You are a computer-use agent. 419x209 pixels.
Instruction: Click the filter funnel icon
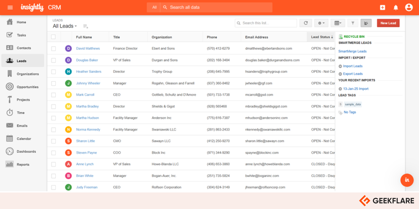[353, 23]
